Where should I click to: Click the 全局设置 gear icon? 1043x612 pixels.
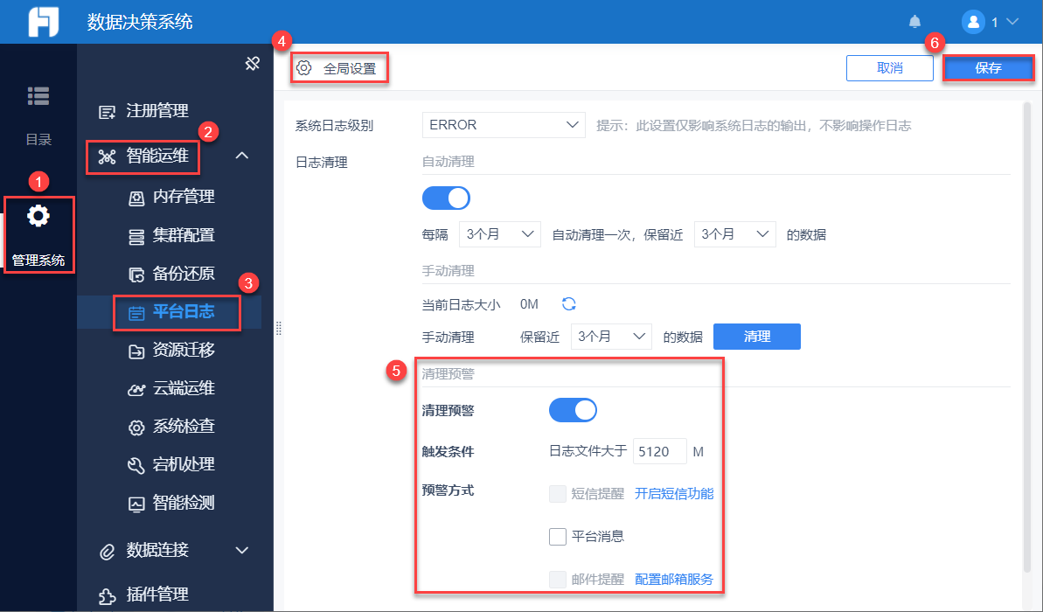click(304, 68)
